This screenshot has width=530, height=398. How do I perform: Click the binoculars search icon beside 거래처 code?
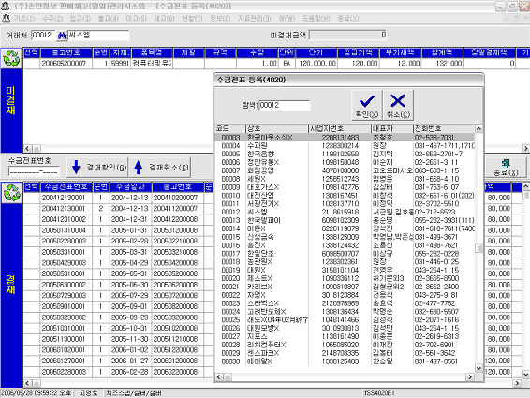pos(62,36)
